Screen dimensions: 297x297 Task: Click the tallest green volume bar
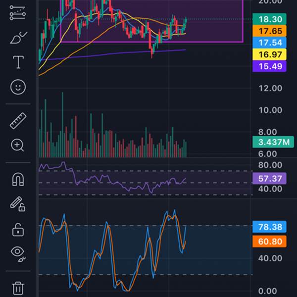click(x=62, y=125)
